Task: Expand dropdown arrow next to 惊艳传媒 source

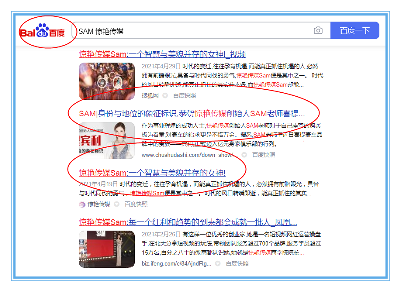Action: tap(116, 204)
